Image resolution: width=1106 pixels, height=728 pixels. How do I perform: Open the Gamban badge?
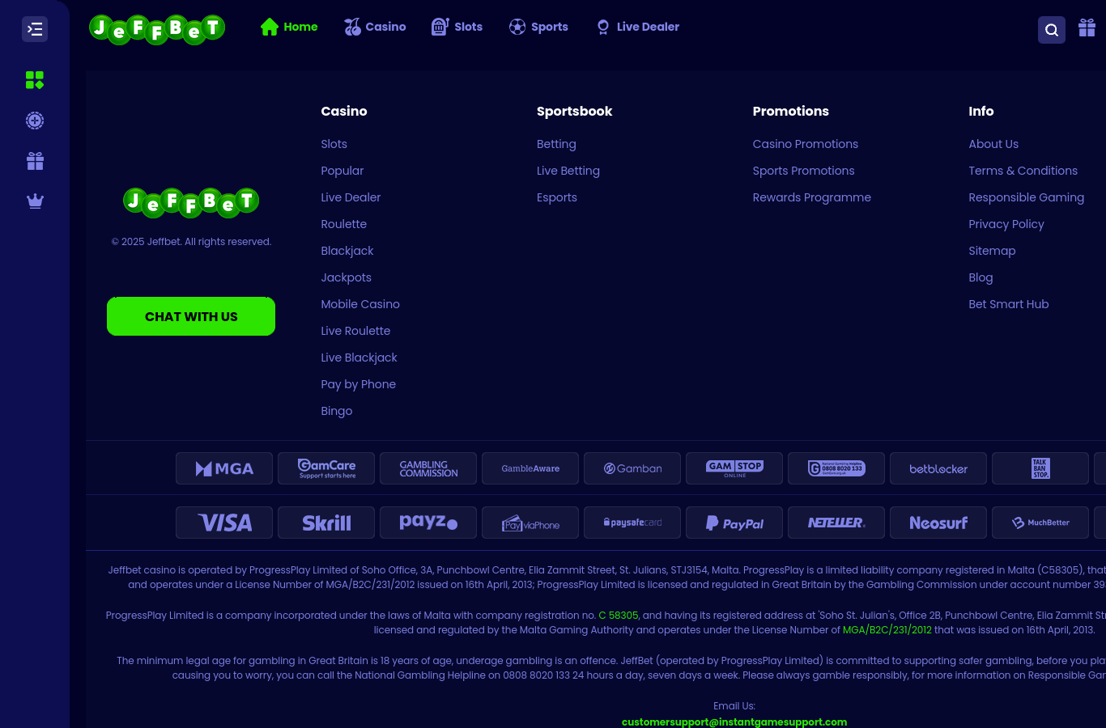[x=632, y=468]
